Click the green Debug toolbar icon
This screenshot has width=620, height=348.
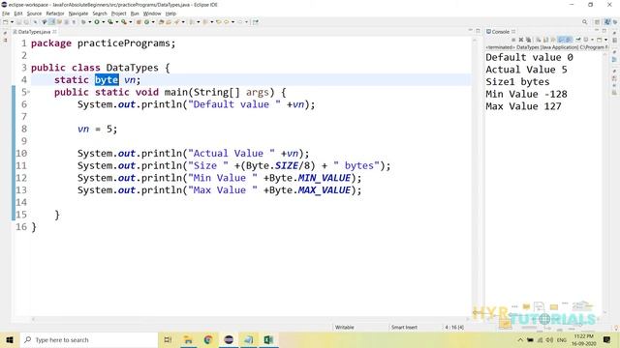click(83, 22)
